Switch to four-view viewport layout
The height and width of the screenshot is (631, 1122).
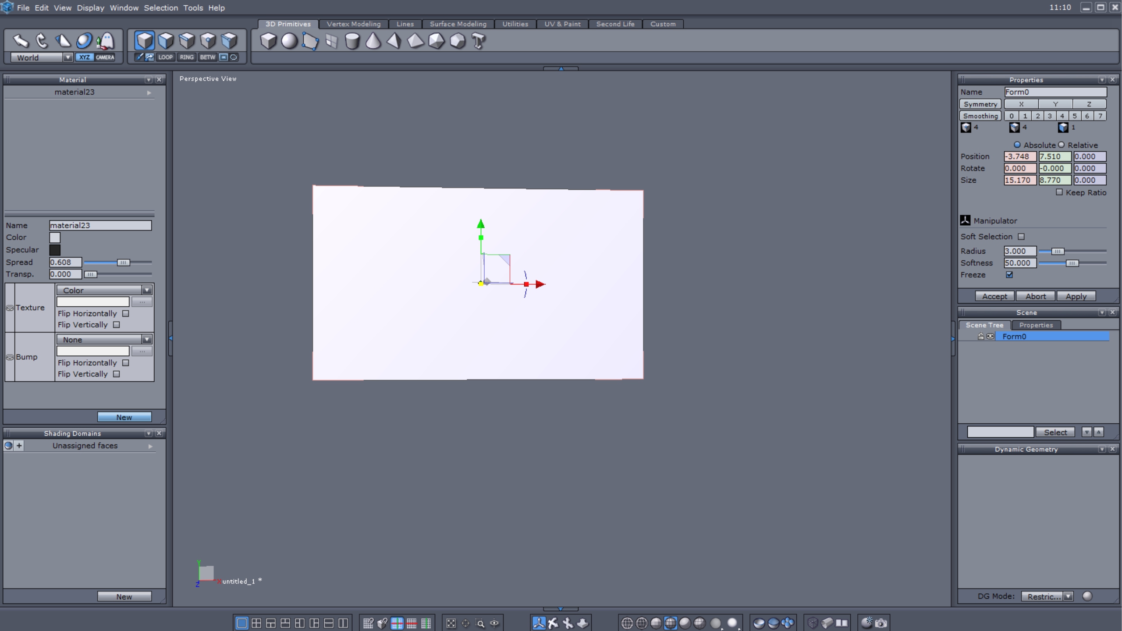tap(256, 623)
